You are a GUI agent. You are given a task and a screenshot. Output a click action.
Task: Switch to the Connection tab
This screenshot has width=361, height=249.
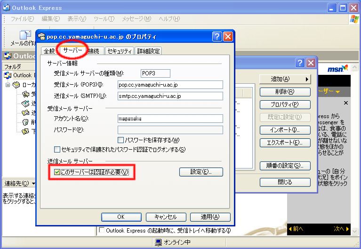[94, 51]
